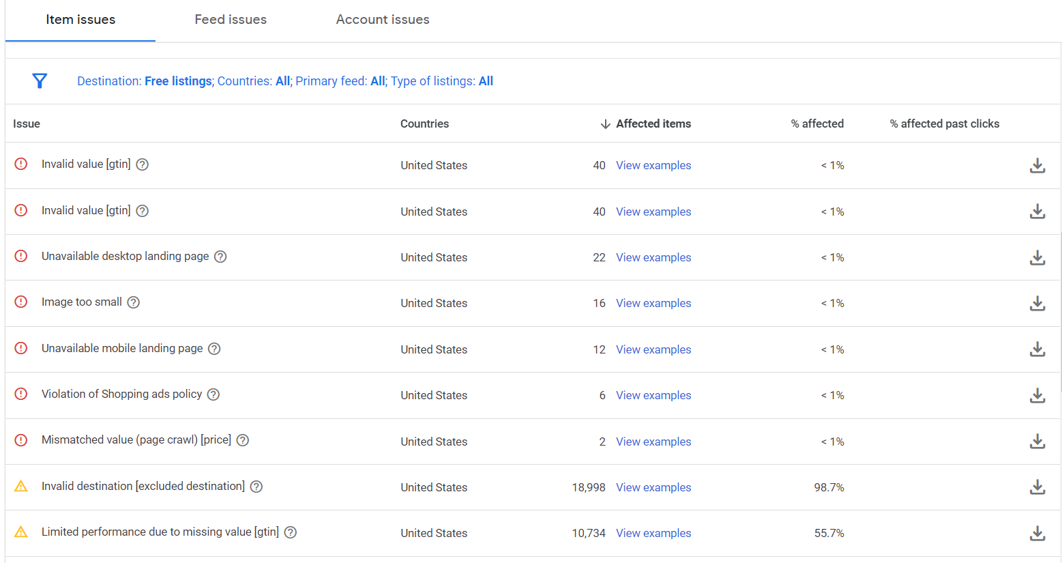Click the 22 affected items count

[599, 257]
